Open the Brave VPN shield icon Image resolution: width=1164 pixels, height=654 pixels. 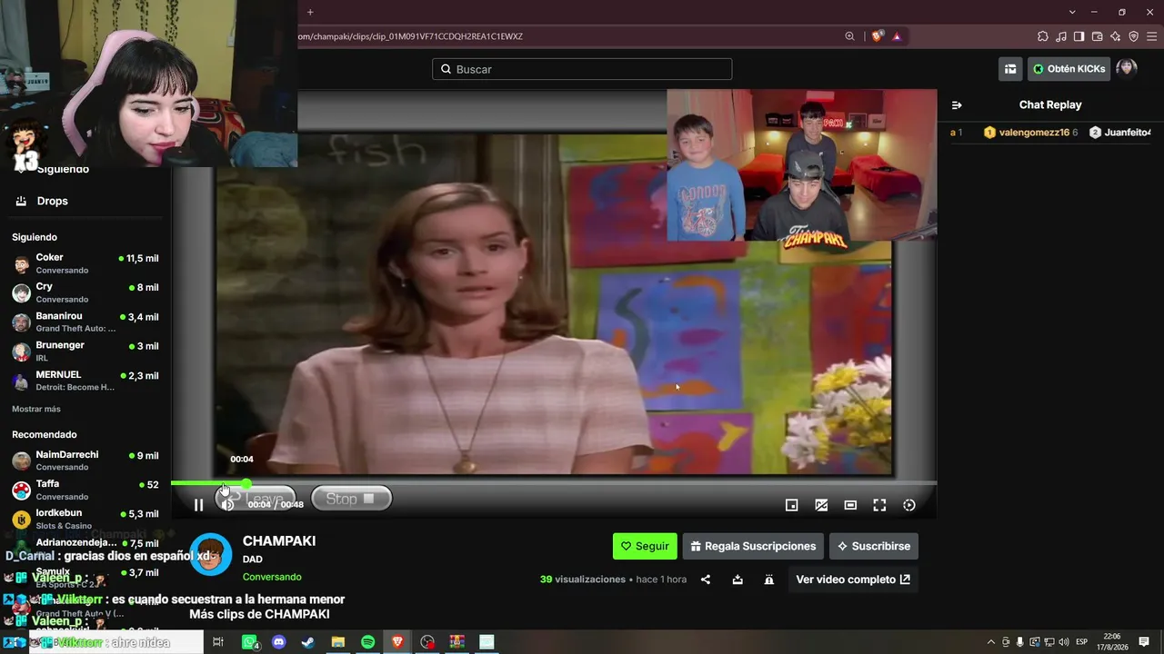pos(1133,36)
